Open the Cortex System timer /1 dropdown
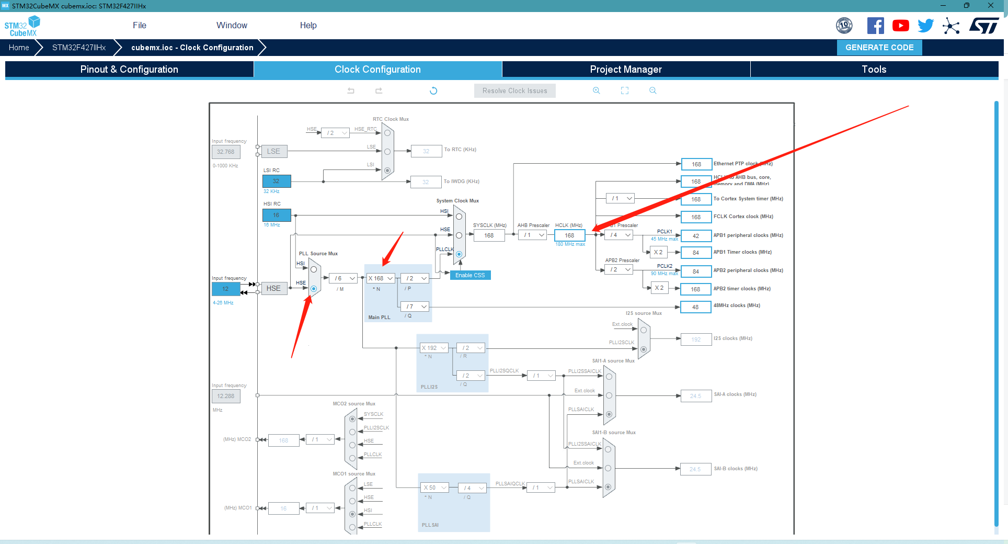 pyautogui.click(x=621, y=198)
